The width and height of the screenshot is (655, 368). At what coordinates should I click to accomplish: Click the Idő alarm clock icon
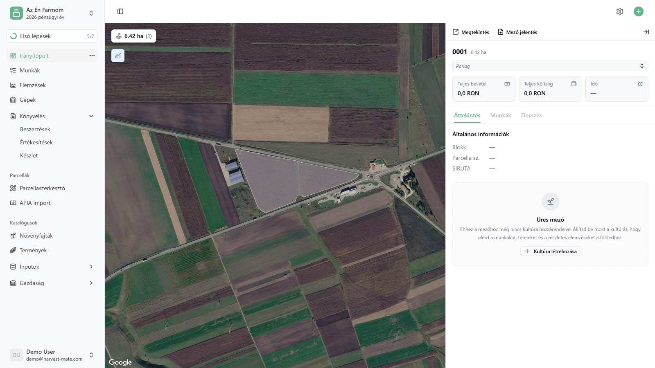tap(640, 84)
